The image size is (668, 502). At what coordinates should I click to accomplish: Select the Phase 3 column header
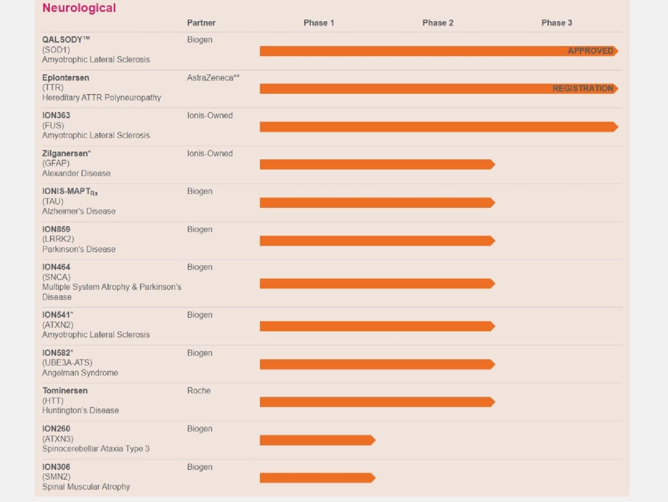coord(556,23)
